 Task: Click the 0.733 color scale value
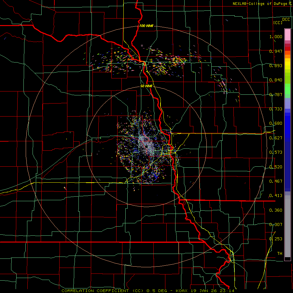(276, 109)
